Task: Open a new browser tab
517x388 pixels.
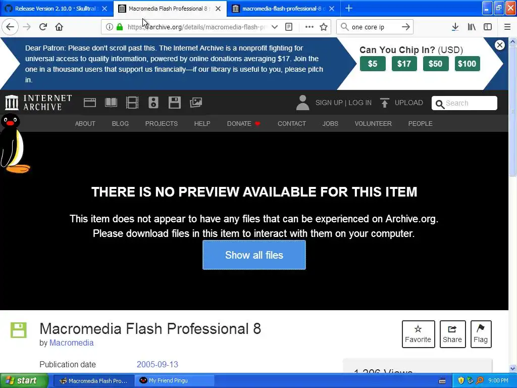Action: coord(349,8)
